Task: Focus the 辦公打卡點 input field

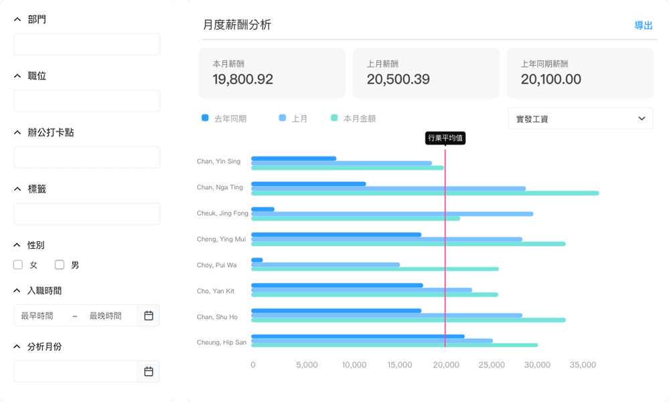Action: coord(87,157)
